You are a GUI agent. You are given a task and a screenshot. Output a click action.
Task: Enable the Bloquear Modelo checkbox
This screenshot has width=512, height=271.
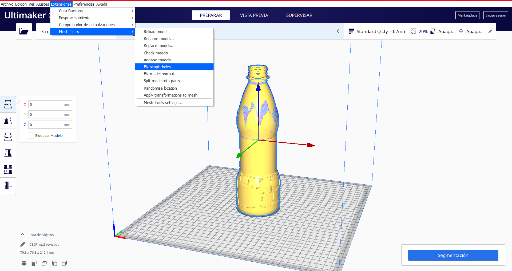31,135
